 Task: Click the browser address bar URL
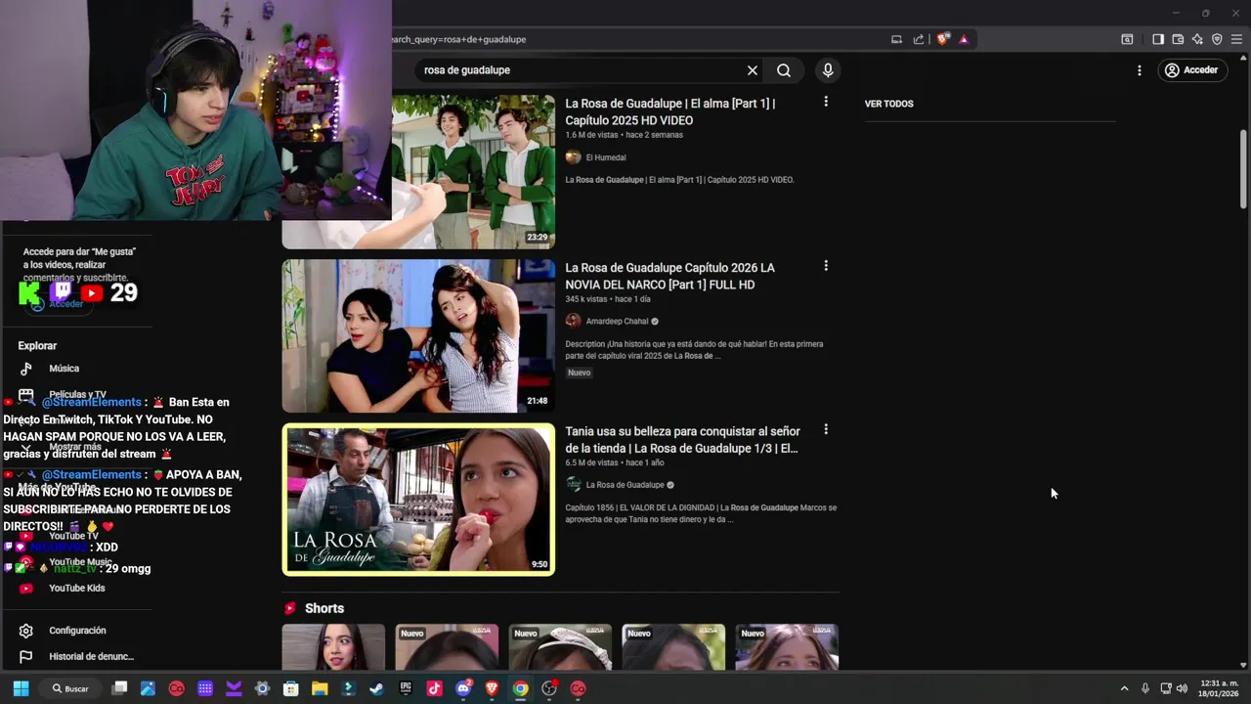pos(459,39)
